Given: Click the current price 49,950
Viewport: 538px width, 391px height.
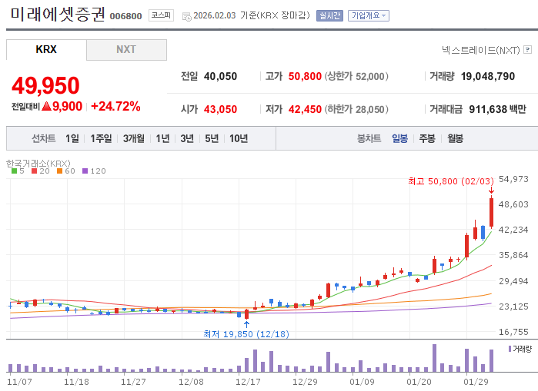Looking at the screenshot, I should tap(45, 85).
